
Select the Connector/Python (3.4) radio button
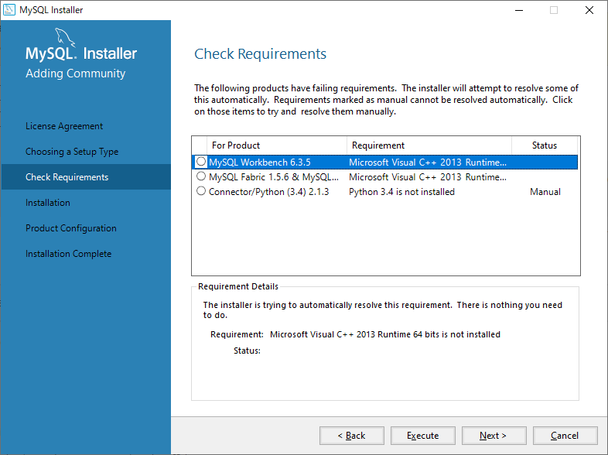coord(201,192)
